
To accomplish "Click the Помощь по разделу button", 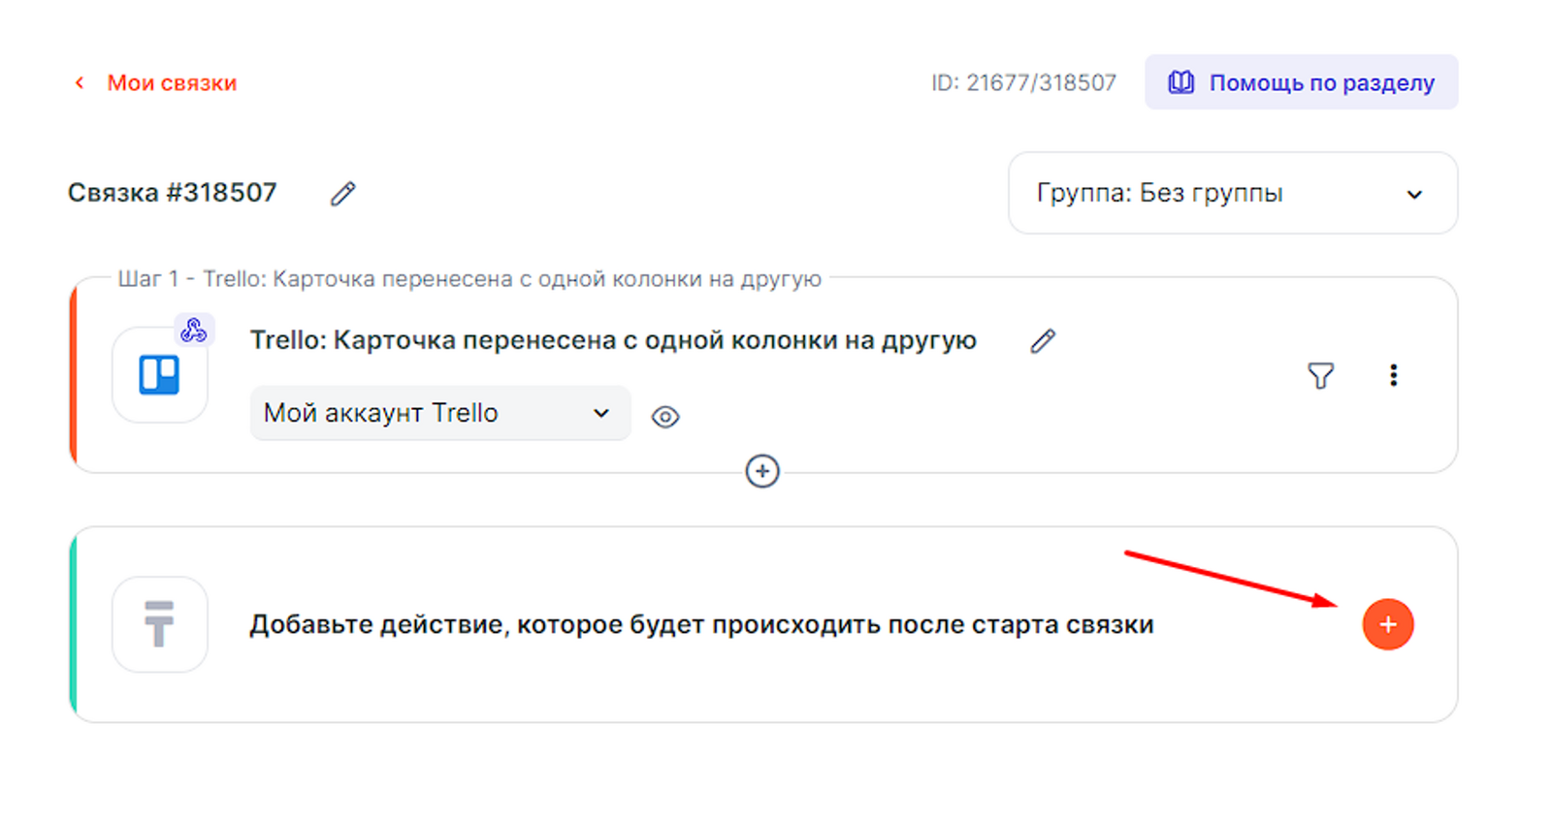I will pyautogui.click(x=1301, y=82).
